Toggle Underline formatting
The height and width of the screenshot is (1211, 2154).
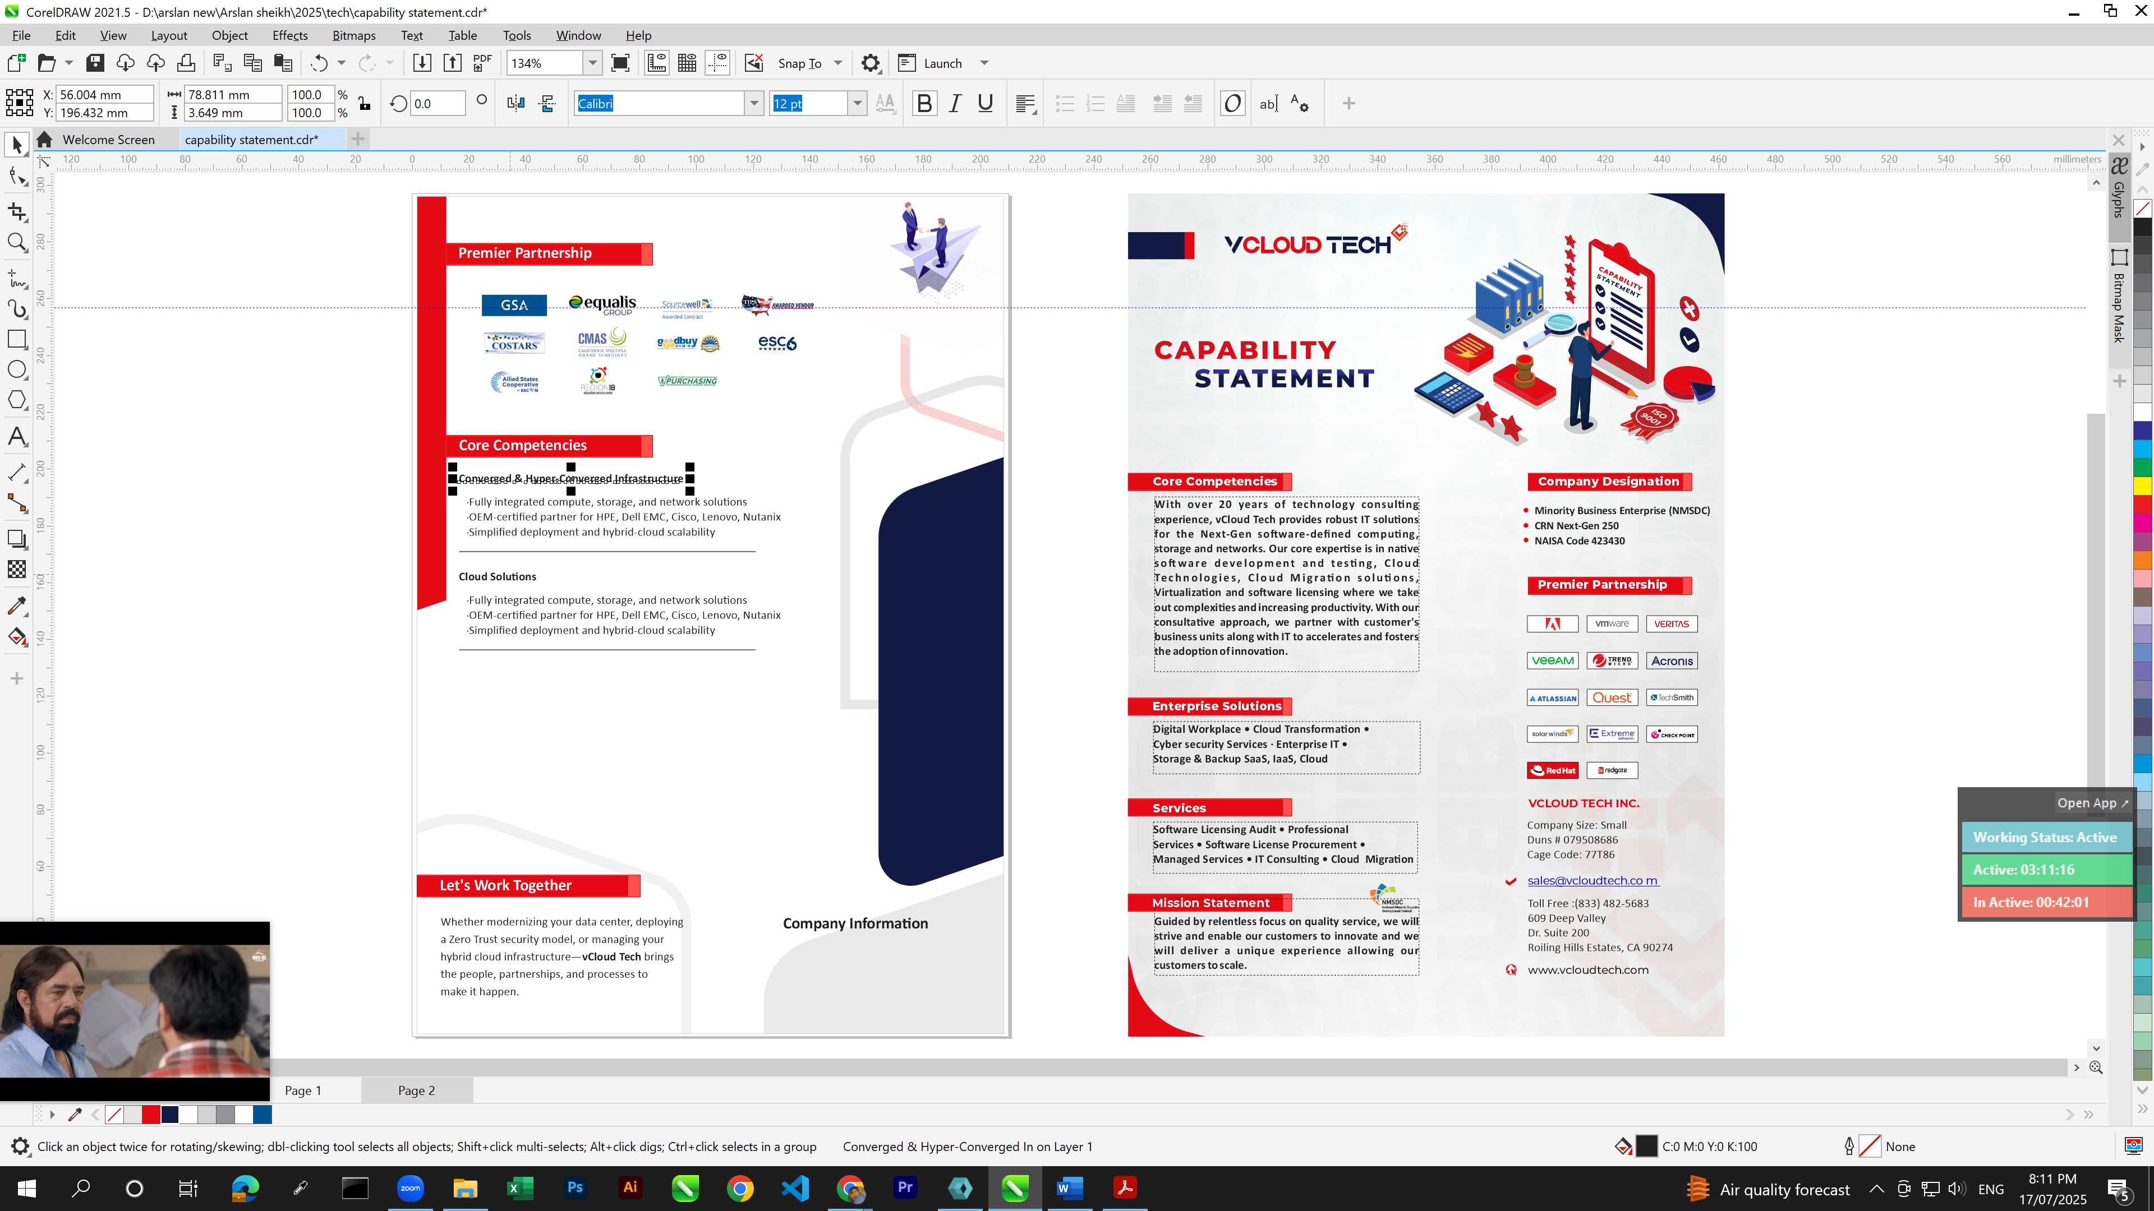pos(986,104)
